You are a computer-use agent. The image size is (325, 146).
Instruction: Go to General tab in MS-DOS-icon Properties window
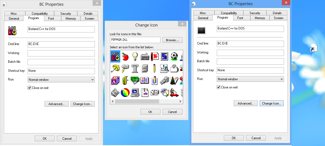point(14,18)
